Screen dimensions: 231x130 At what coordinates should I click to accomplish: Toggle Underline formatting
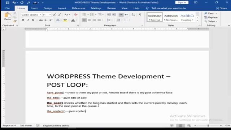(33, 20)
